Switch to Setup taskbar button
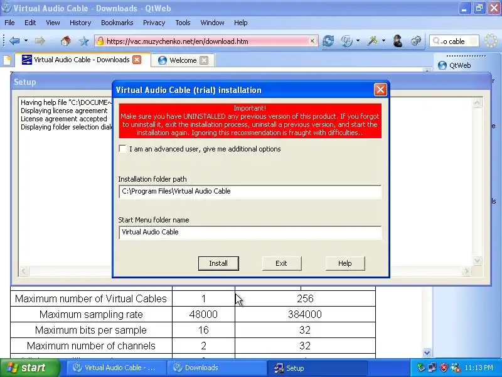Viewport: 502px width, 377px height. (318, 368)
